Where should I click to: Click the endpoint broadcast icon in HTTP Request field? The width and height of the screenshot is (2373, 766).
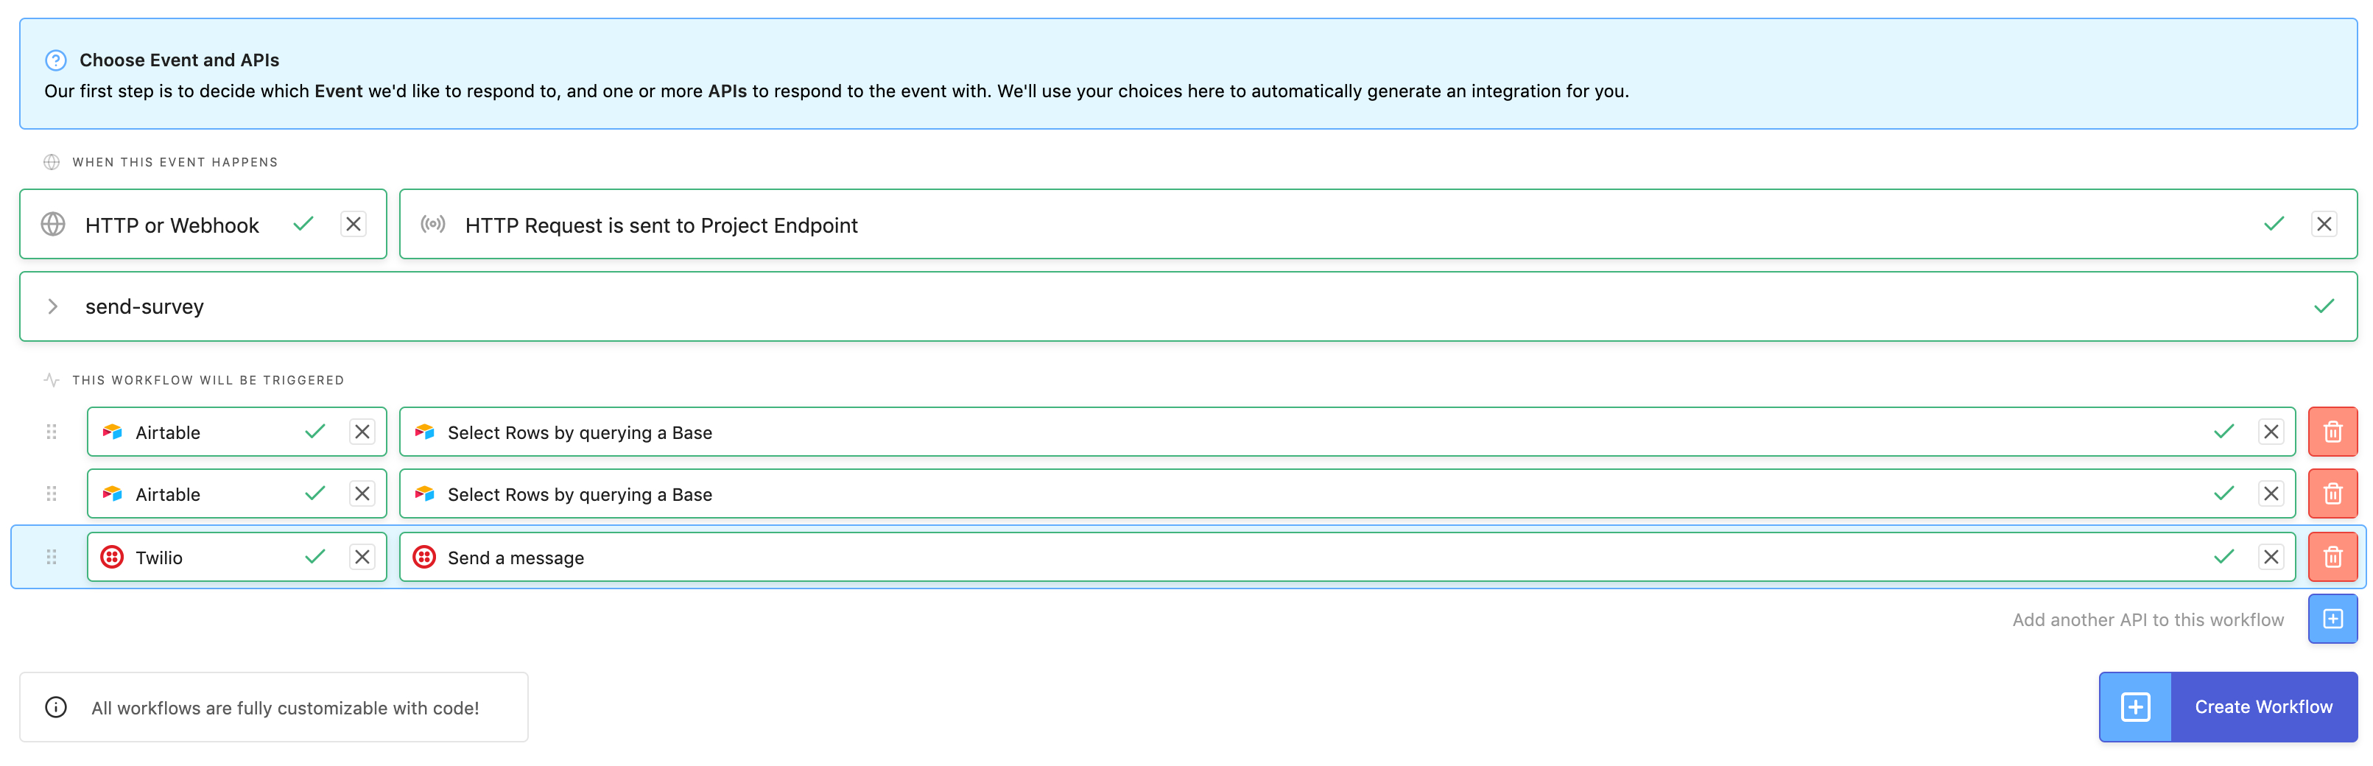(433, 224)
